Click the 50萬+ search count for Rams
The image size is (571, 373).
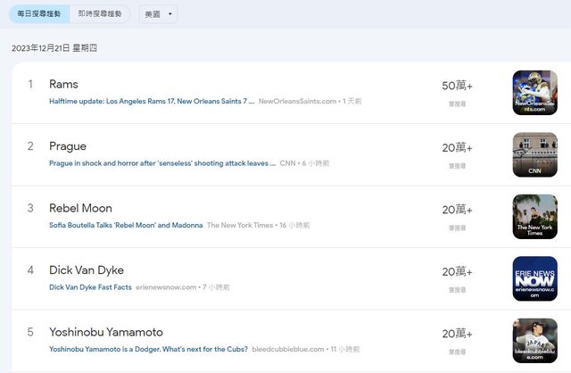pyautogui.click(x=457, y=87)
